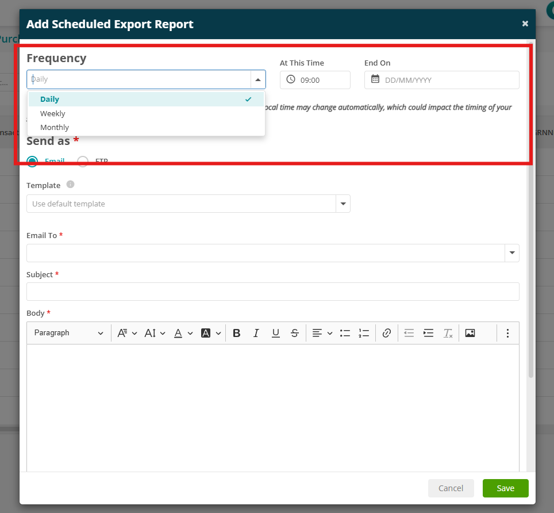Open the text alignment dropdown
Viewport: 554px width, 513px height.
pos(322,333)
